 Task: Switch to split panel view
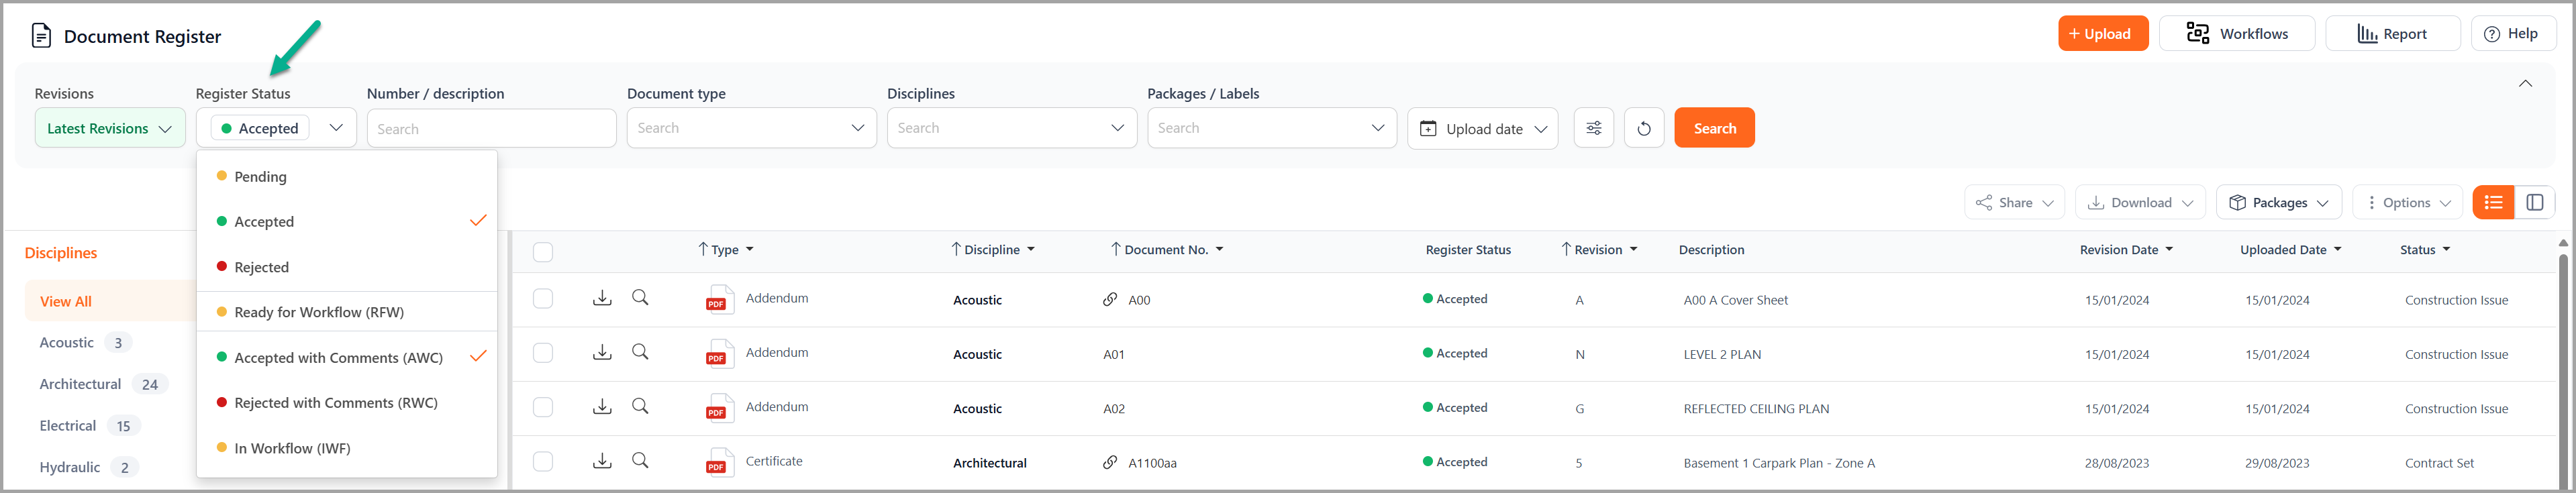point(2534,203)
